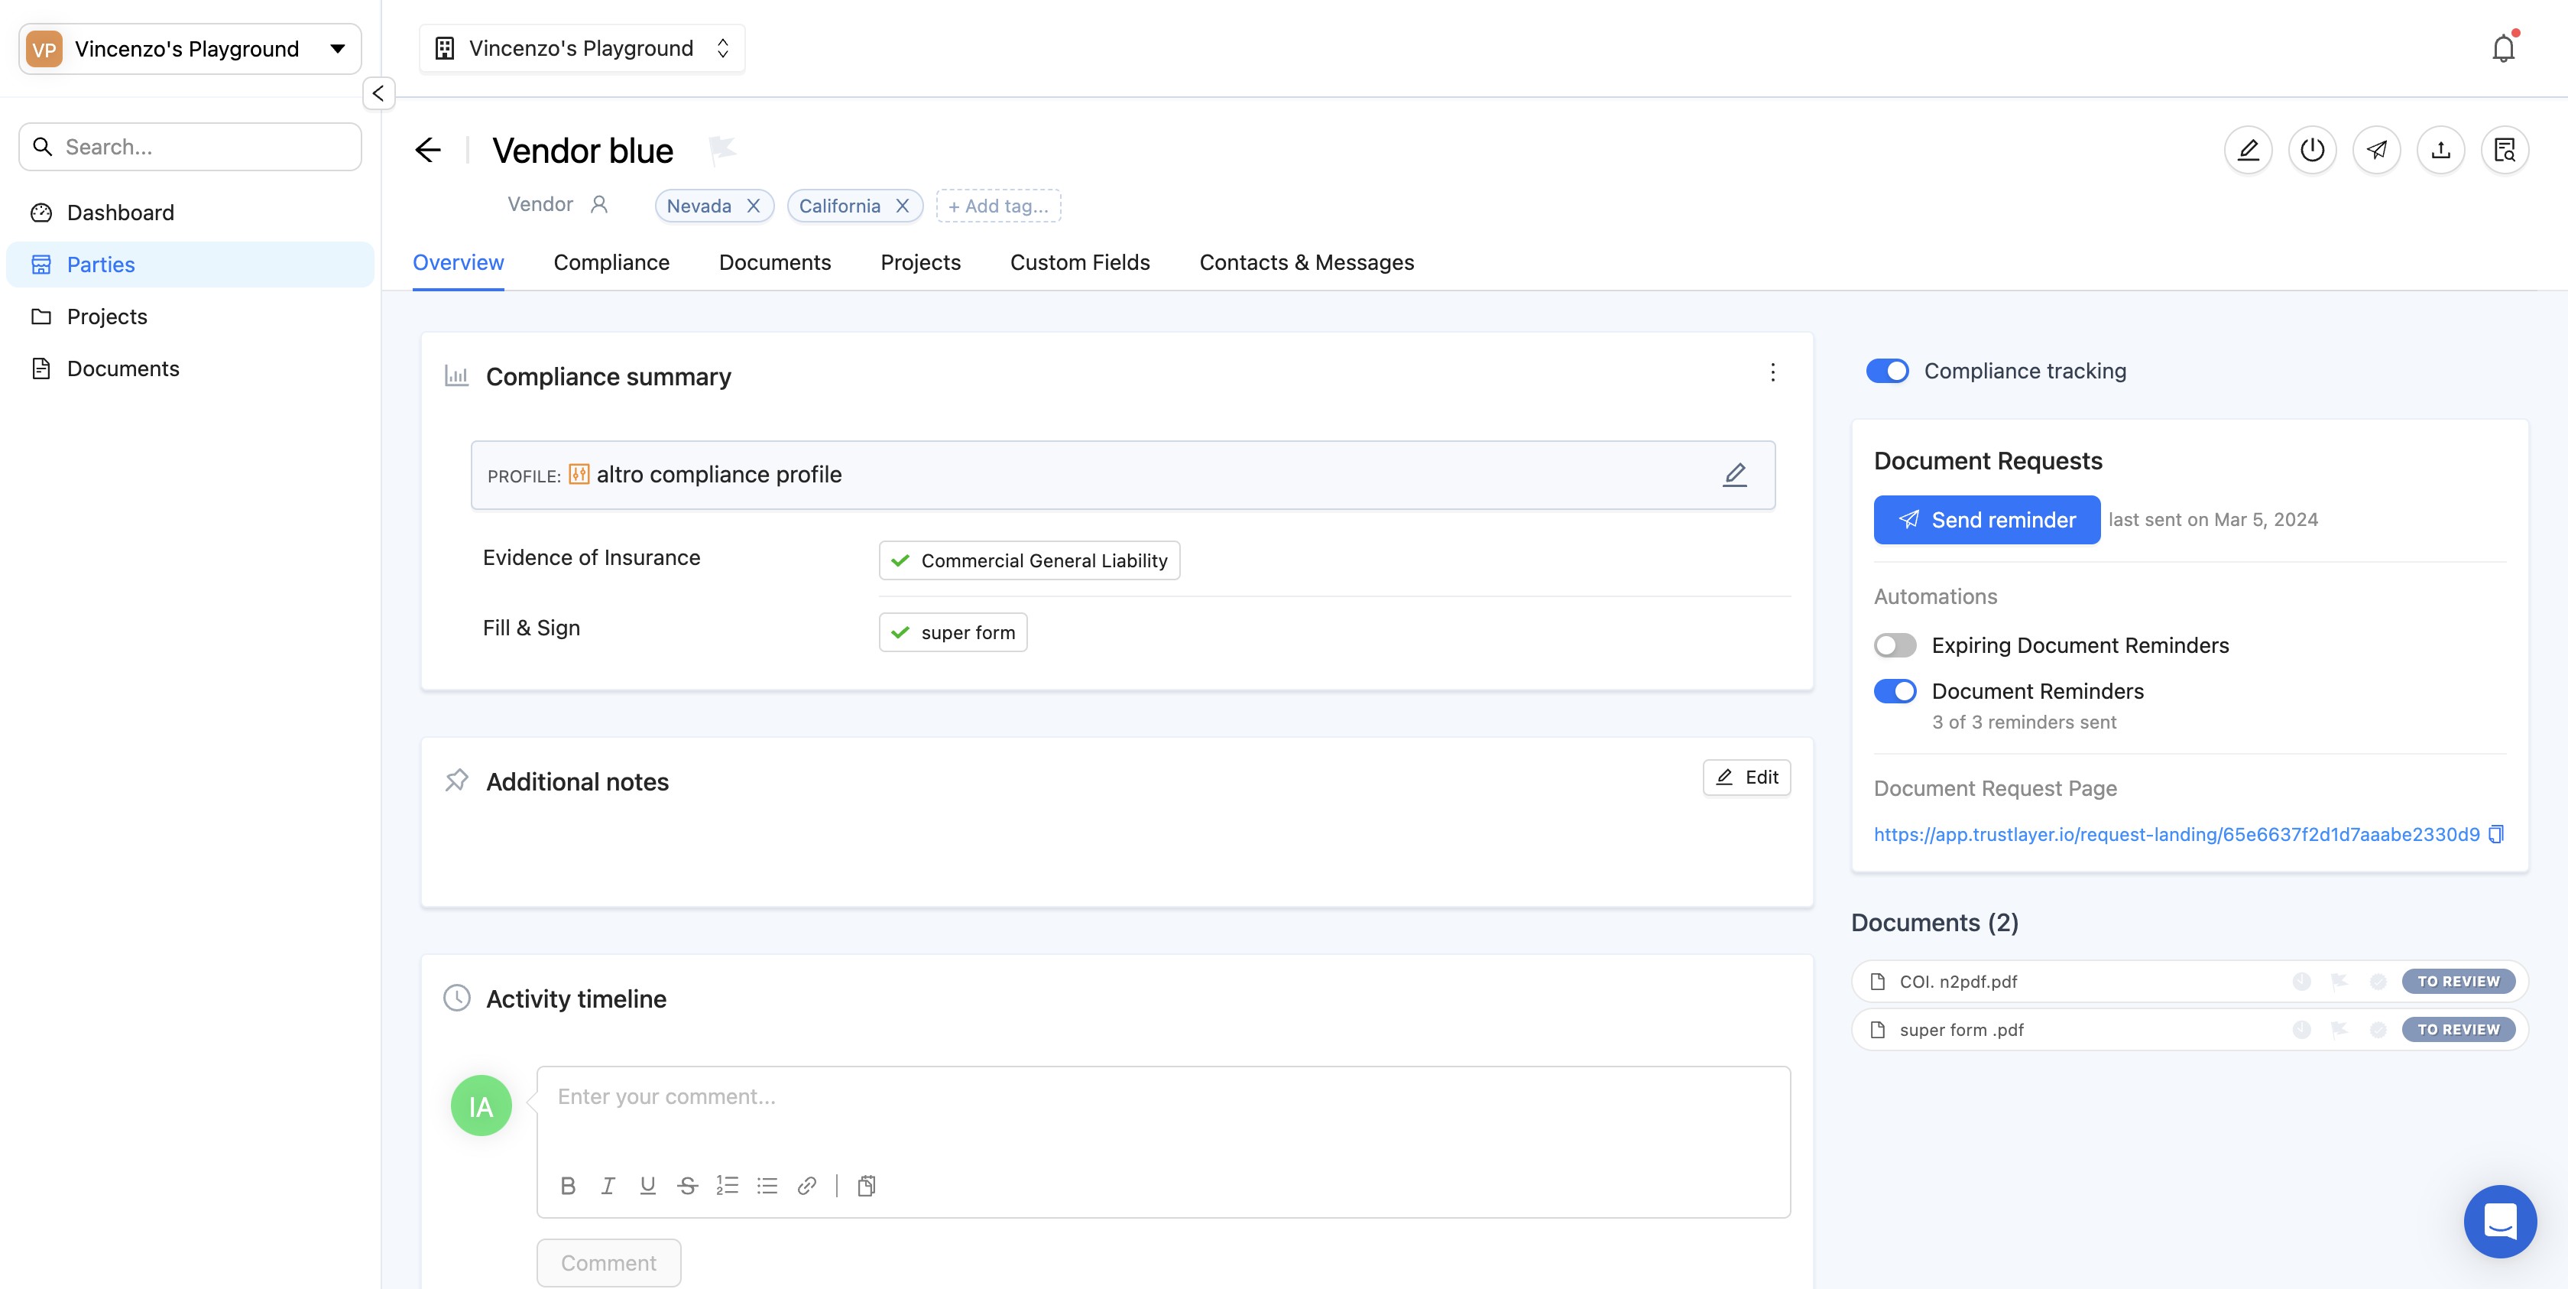Click the power deactivate icon
Screen dimensions: 2568x1289
[2312, 151]
